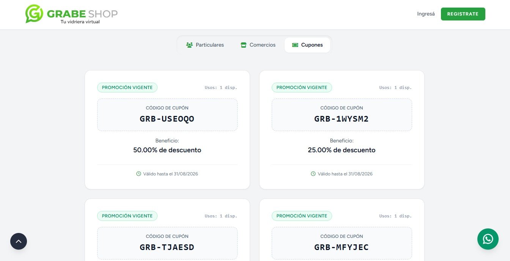Click the Beneficio label on the 50.00% card
The image size is (510, 261).
click(167, 141)
